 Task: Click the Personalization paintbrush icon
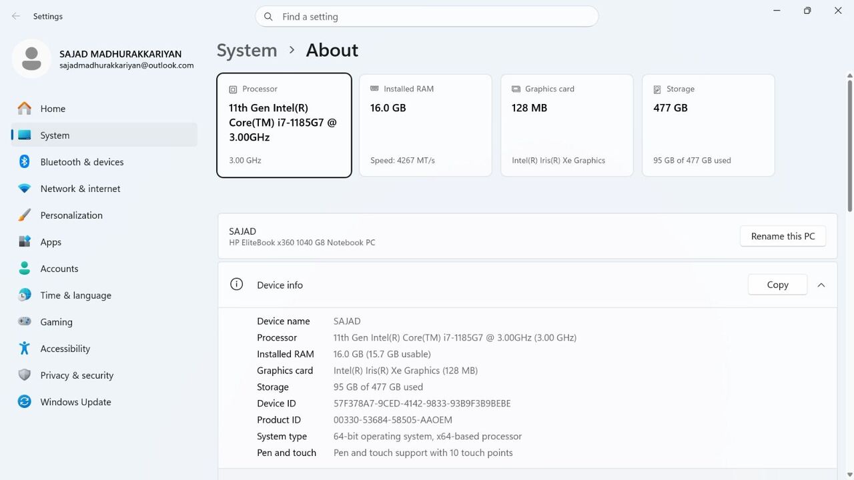tap(25, 215)
